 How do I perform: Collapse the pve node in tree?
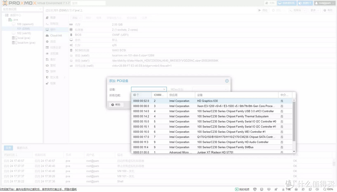tap(7, 20)
